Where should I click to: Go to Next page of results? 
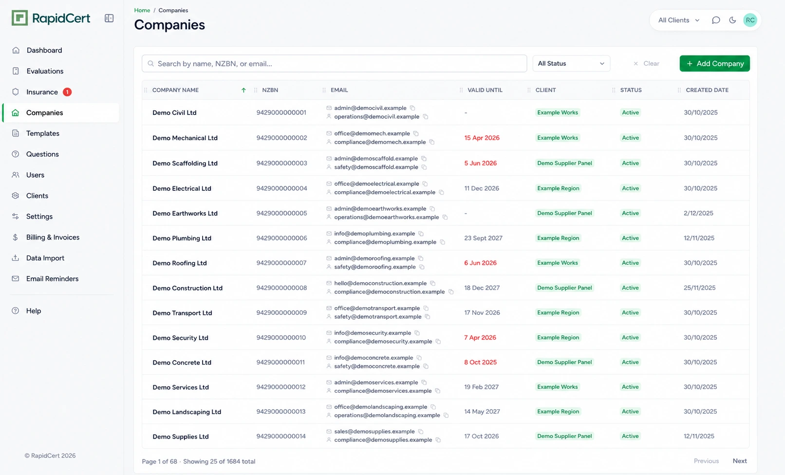pyautogui.click(x=740, y=461)
